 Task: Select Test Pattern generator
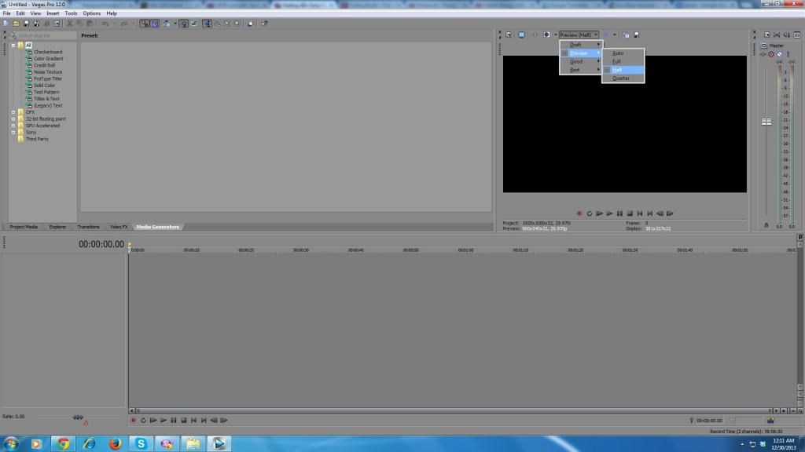(x=46, y=92)
